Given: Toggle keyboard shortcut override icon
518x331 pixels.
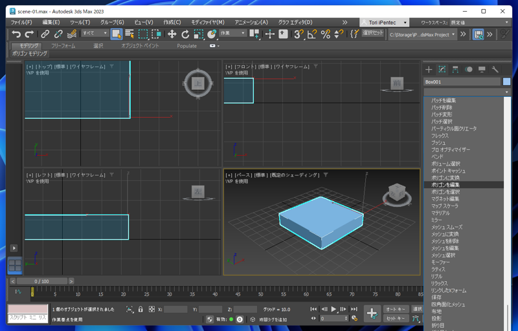Looking at the screenshot, I should pyautogui.click(x=283, y=34).
